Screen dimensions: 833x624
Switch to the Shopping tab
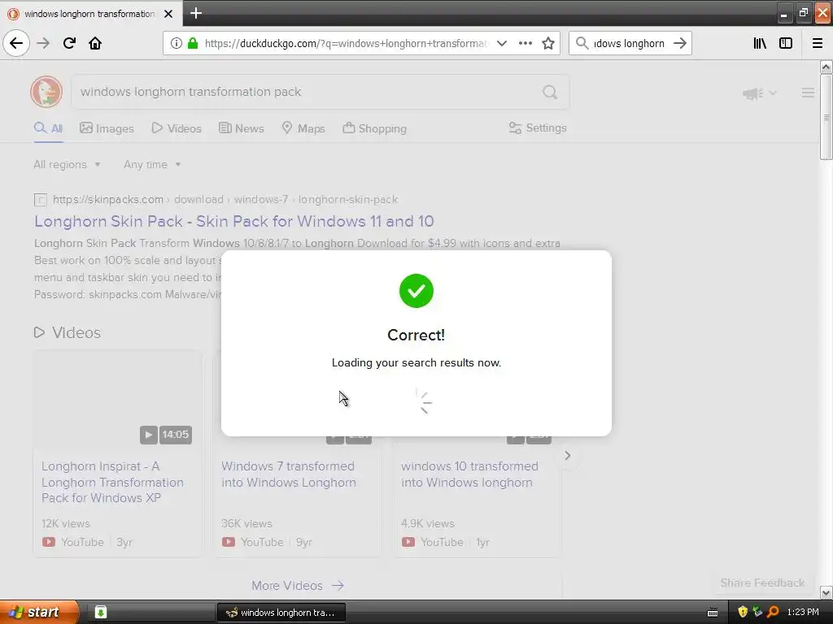coord(374,128)
